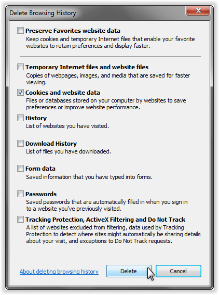Open the About deleting browsing history link
219x295 pixels.
tap(59, 272)
